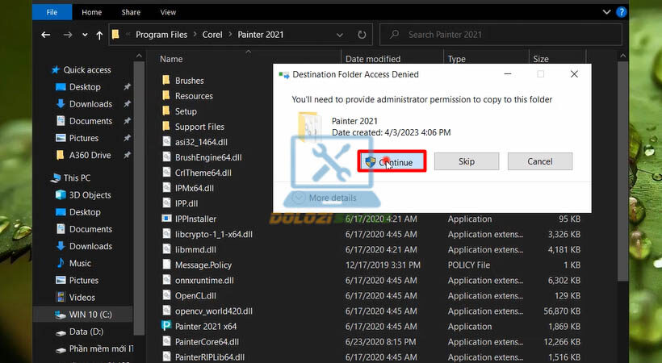Cancel the copy operation
Viewport: 662px width, 363px height.
coord(539,161)
